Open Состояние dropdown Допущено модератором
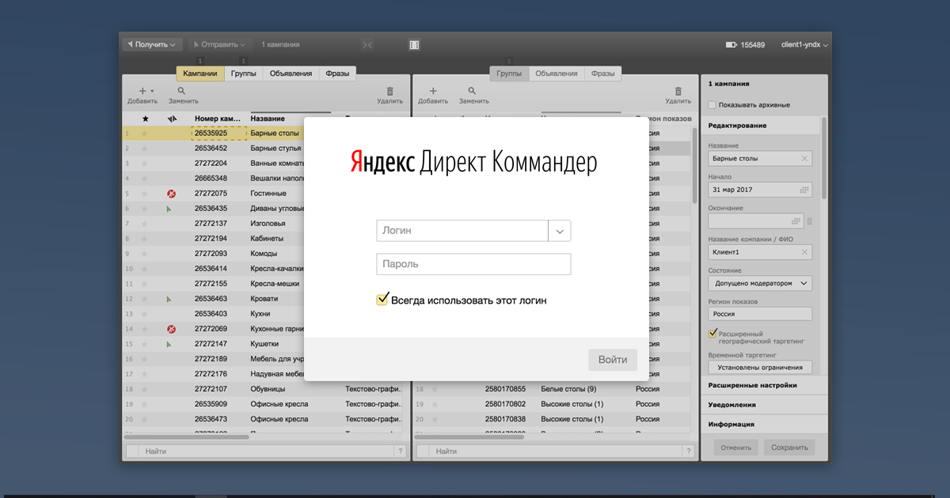The image size is (950, 498). [x=760, y=283]
